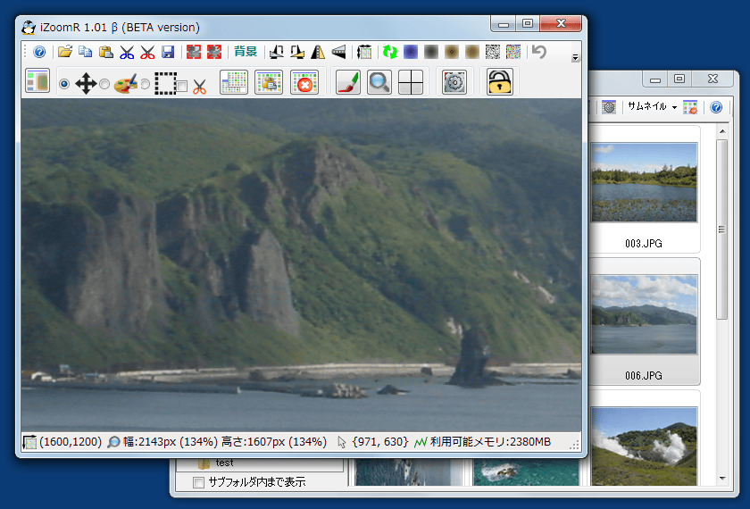Click the zoom magnifier icon in status bar

113,442
